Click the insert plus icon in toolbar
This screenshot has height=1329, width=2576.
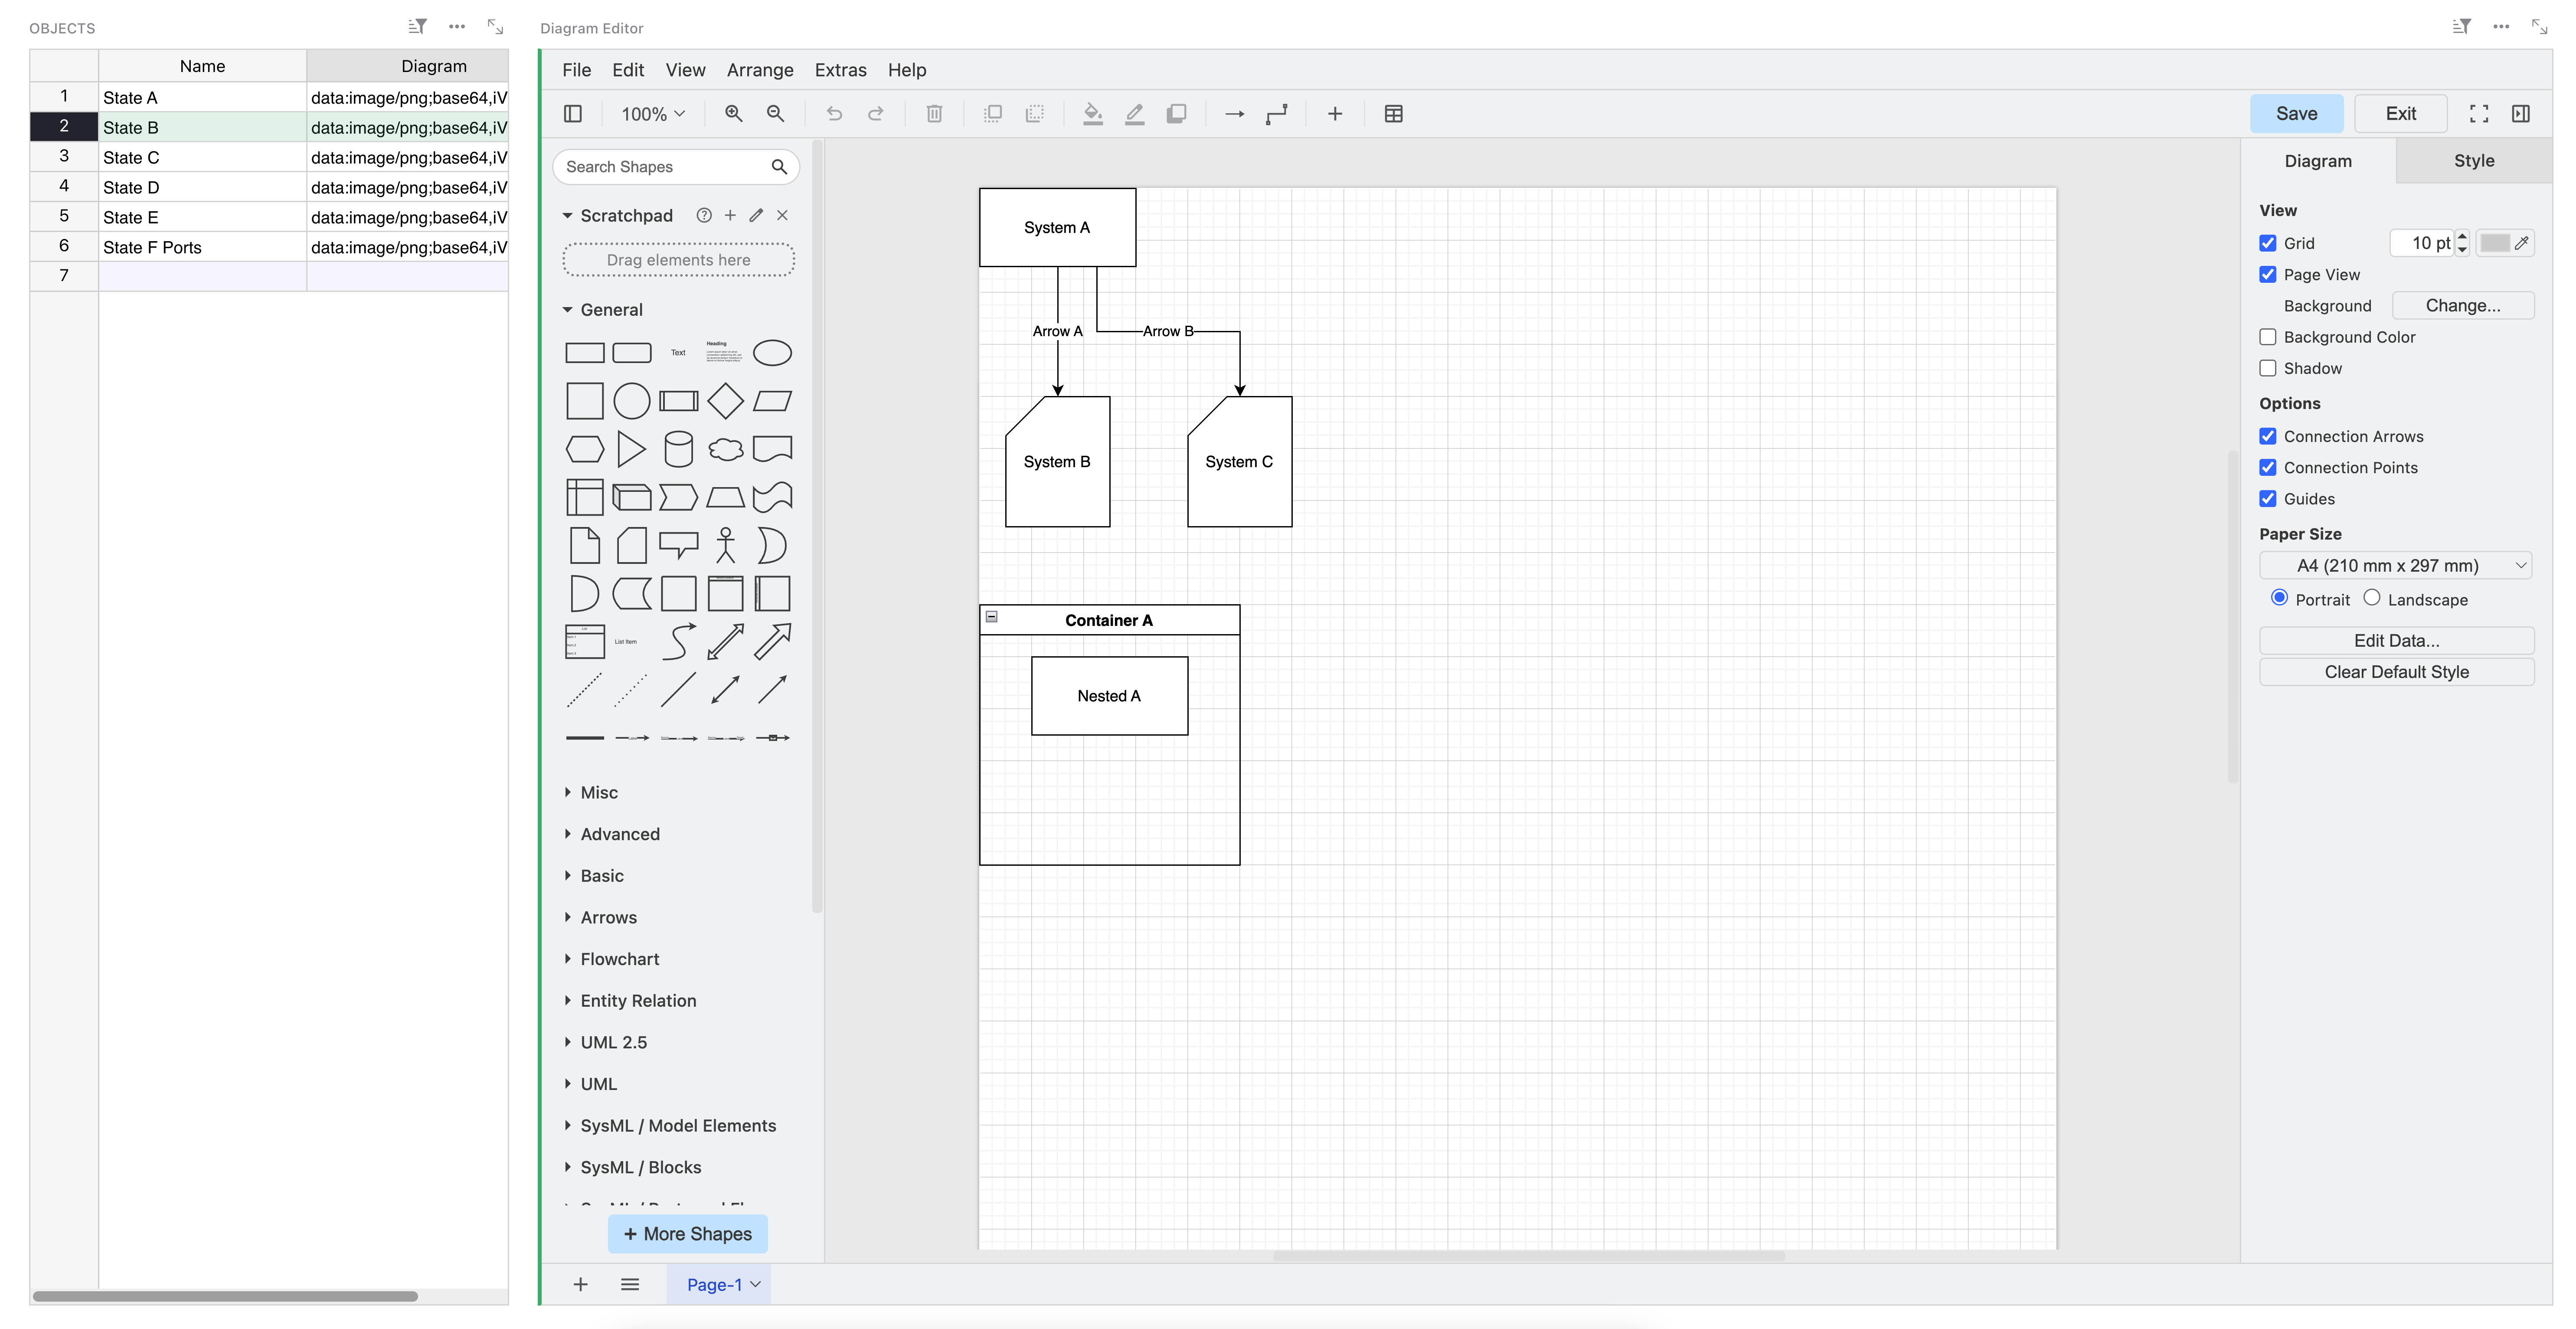[x=1335, y=114]
